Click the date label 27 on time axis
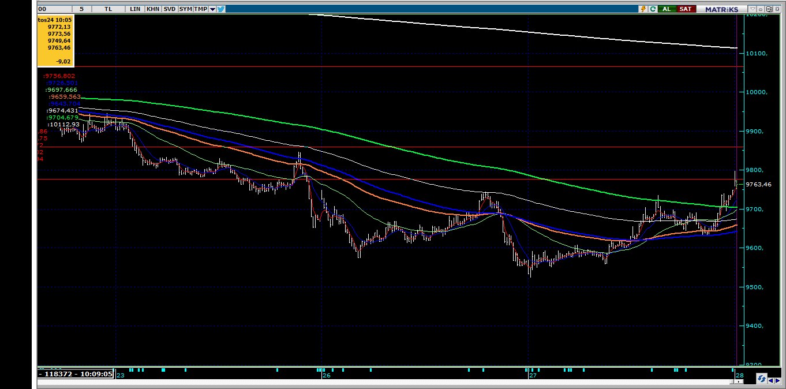 click(x=533, y=375)
